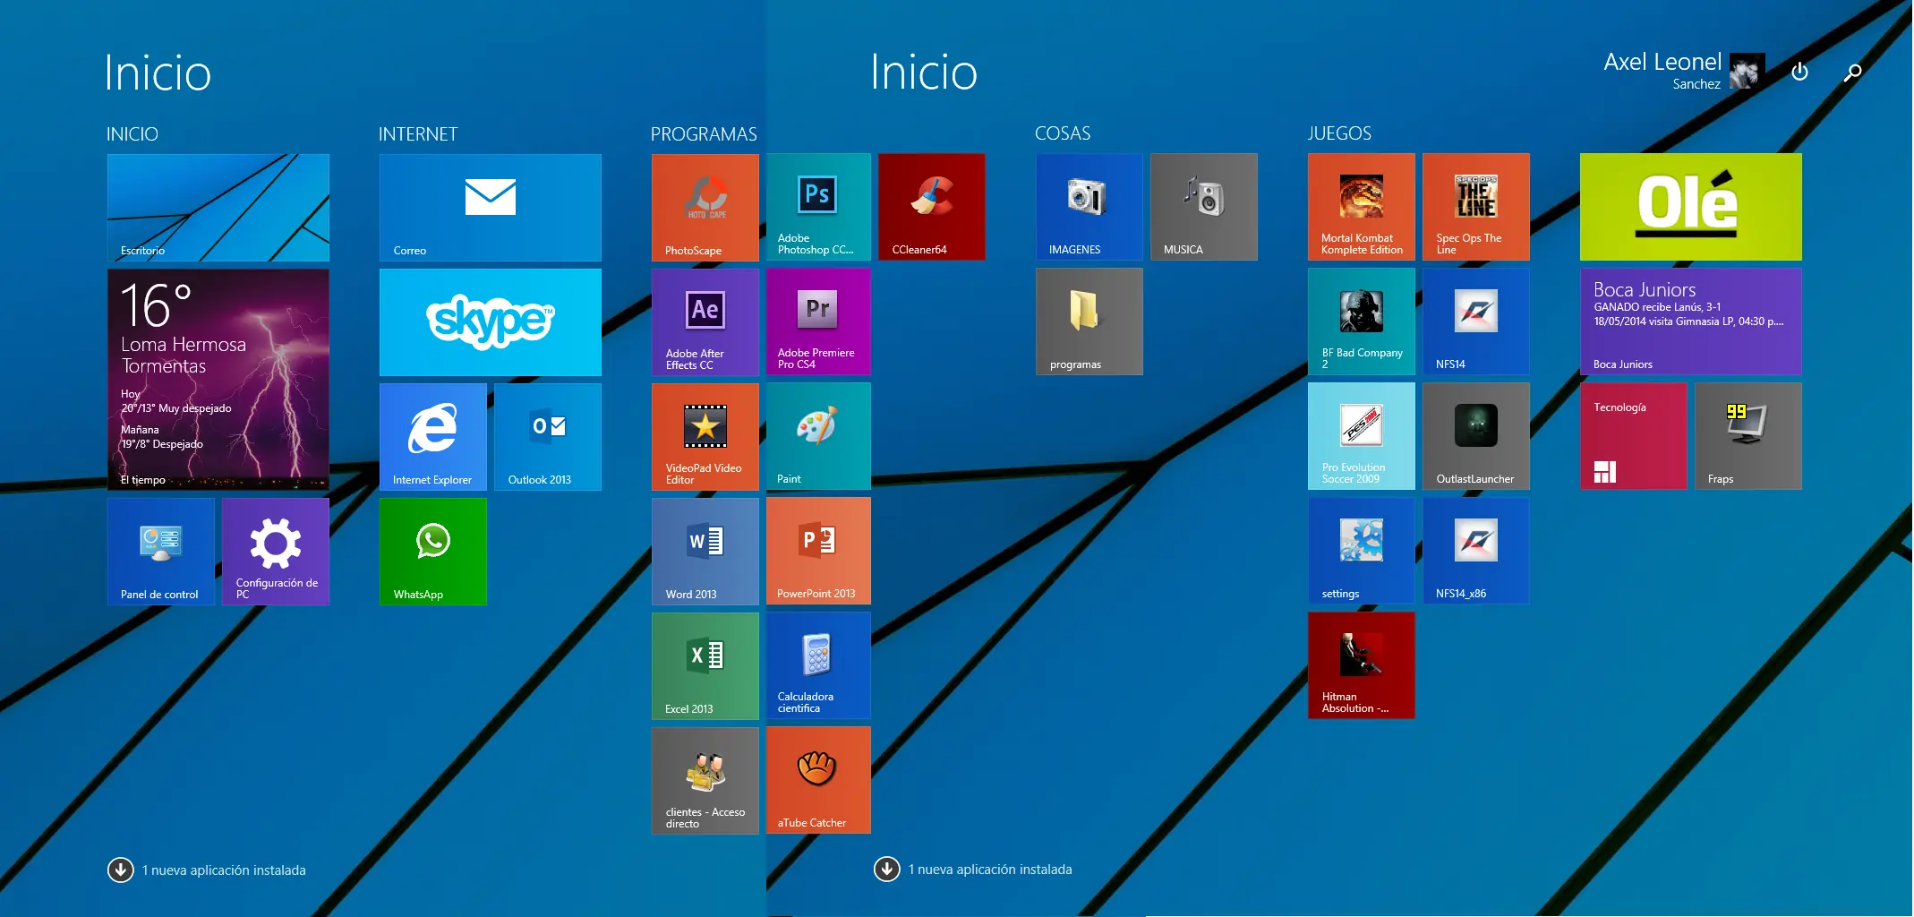Viewport: 1914px width, 917px height.
Task: Launch BF Bad Company 2 tile
Action: pos(1362,321)
